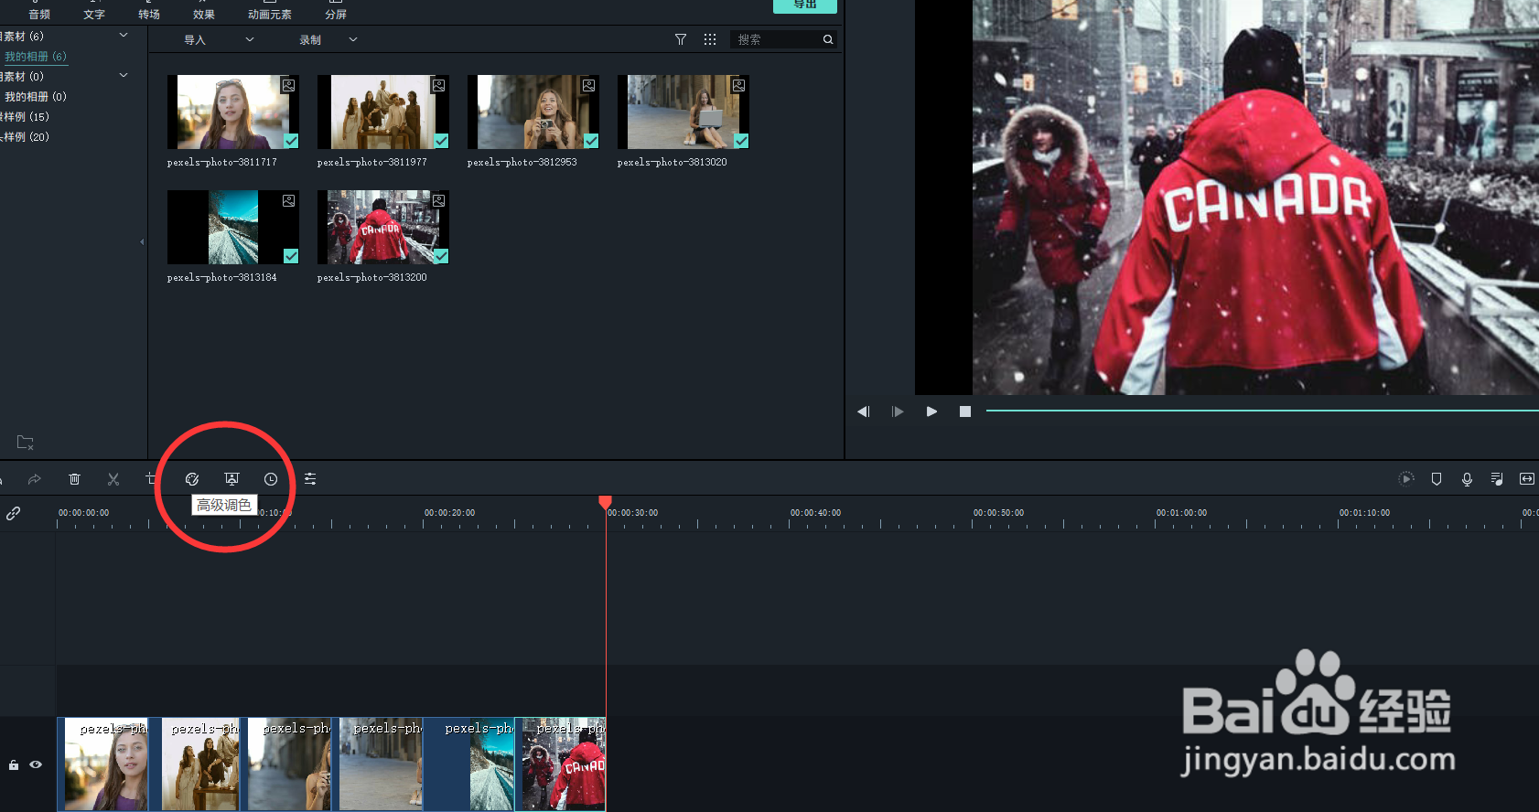Switch to the 分屏 split screen tab

(x=336, y=15)
